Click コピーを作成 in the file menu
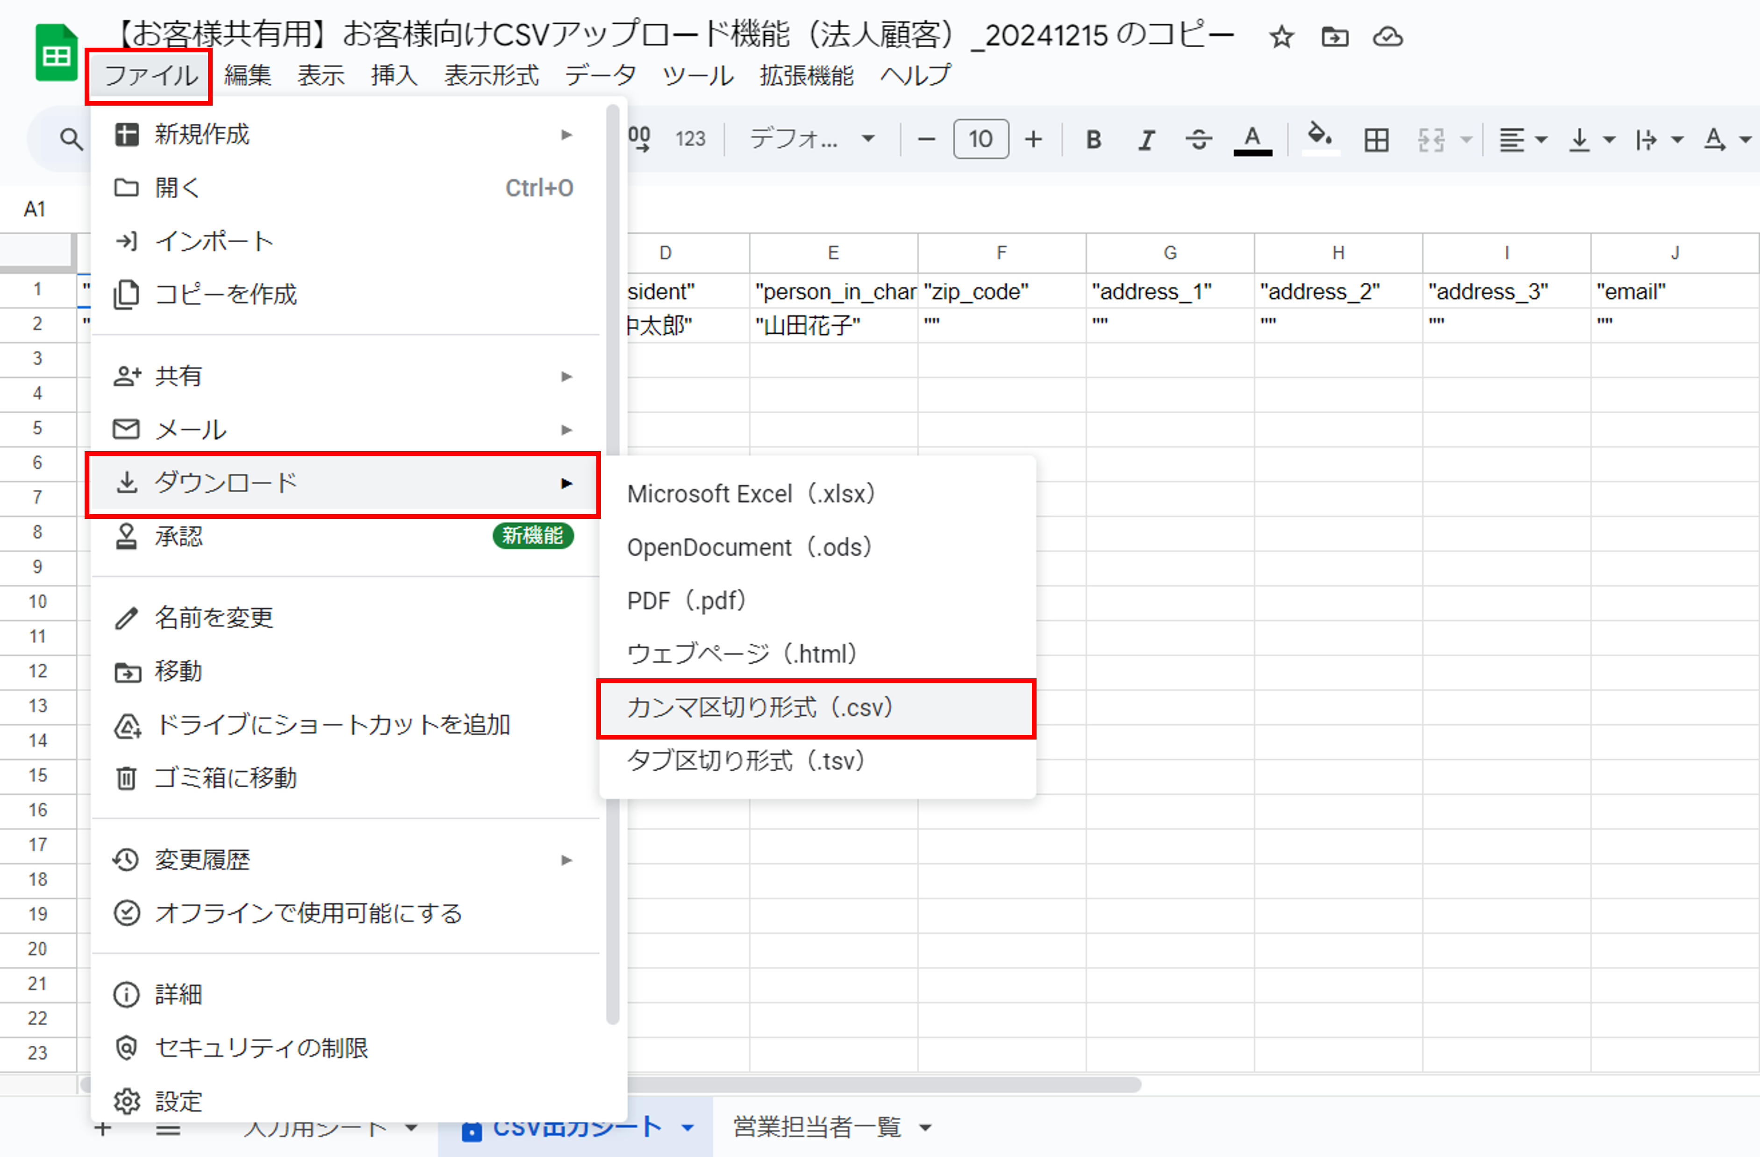1760x1157 pixels. coord(226,295)
